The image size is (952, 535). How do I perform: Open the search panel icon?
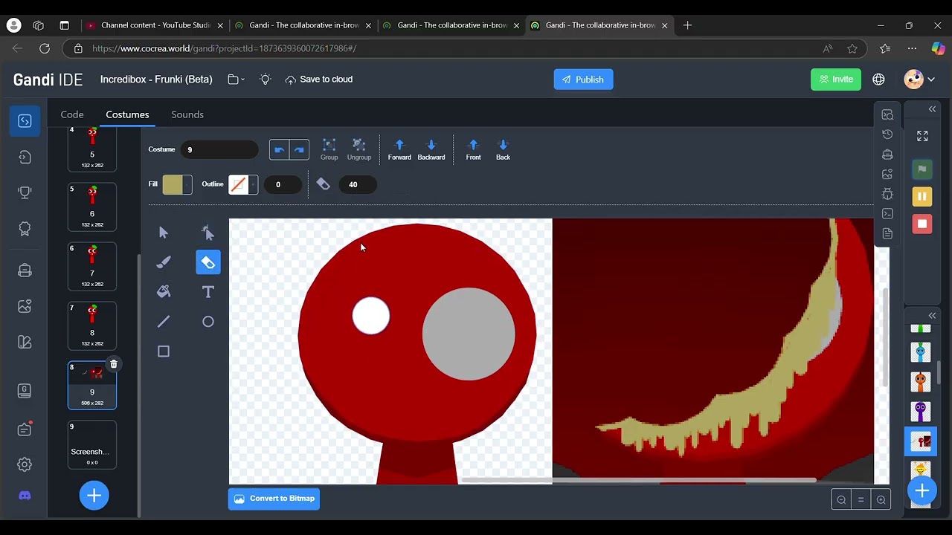coord(887,115)
